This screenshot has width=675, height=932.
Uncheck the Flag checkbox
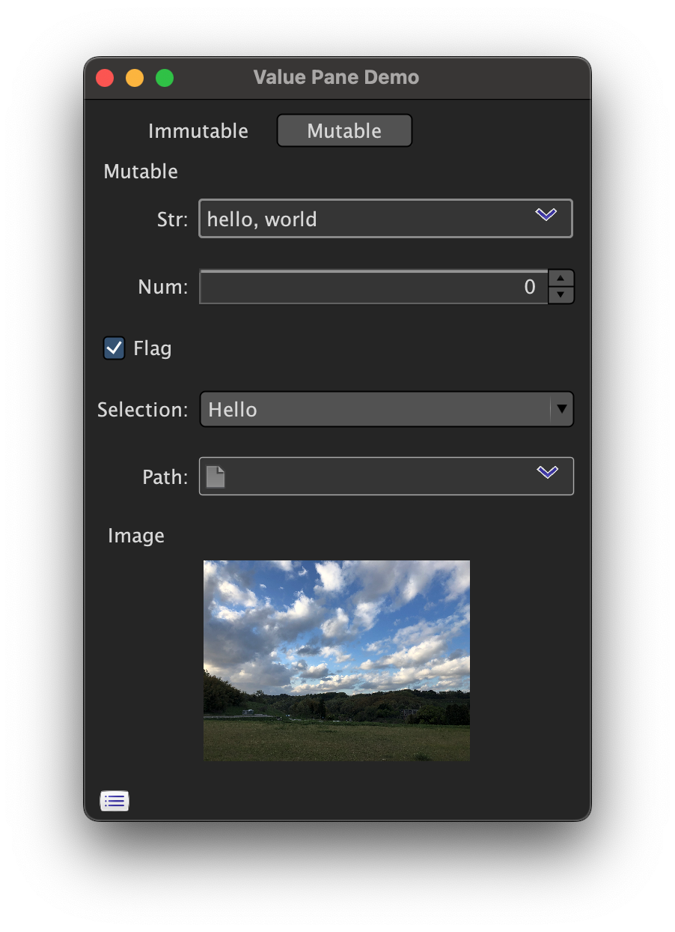(114, 348)
